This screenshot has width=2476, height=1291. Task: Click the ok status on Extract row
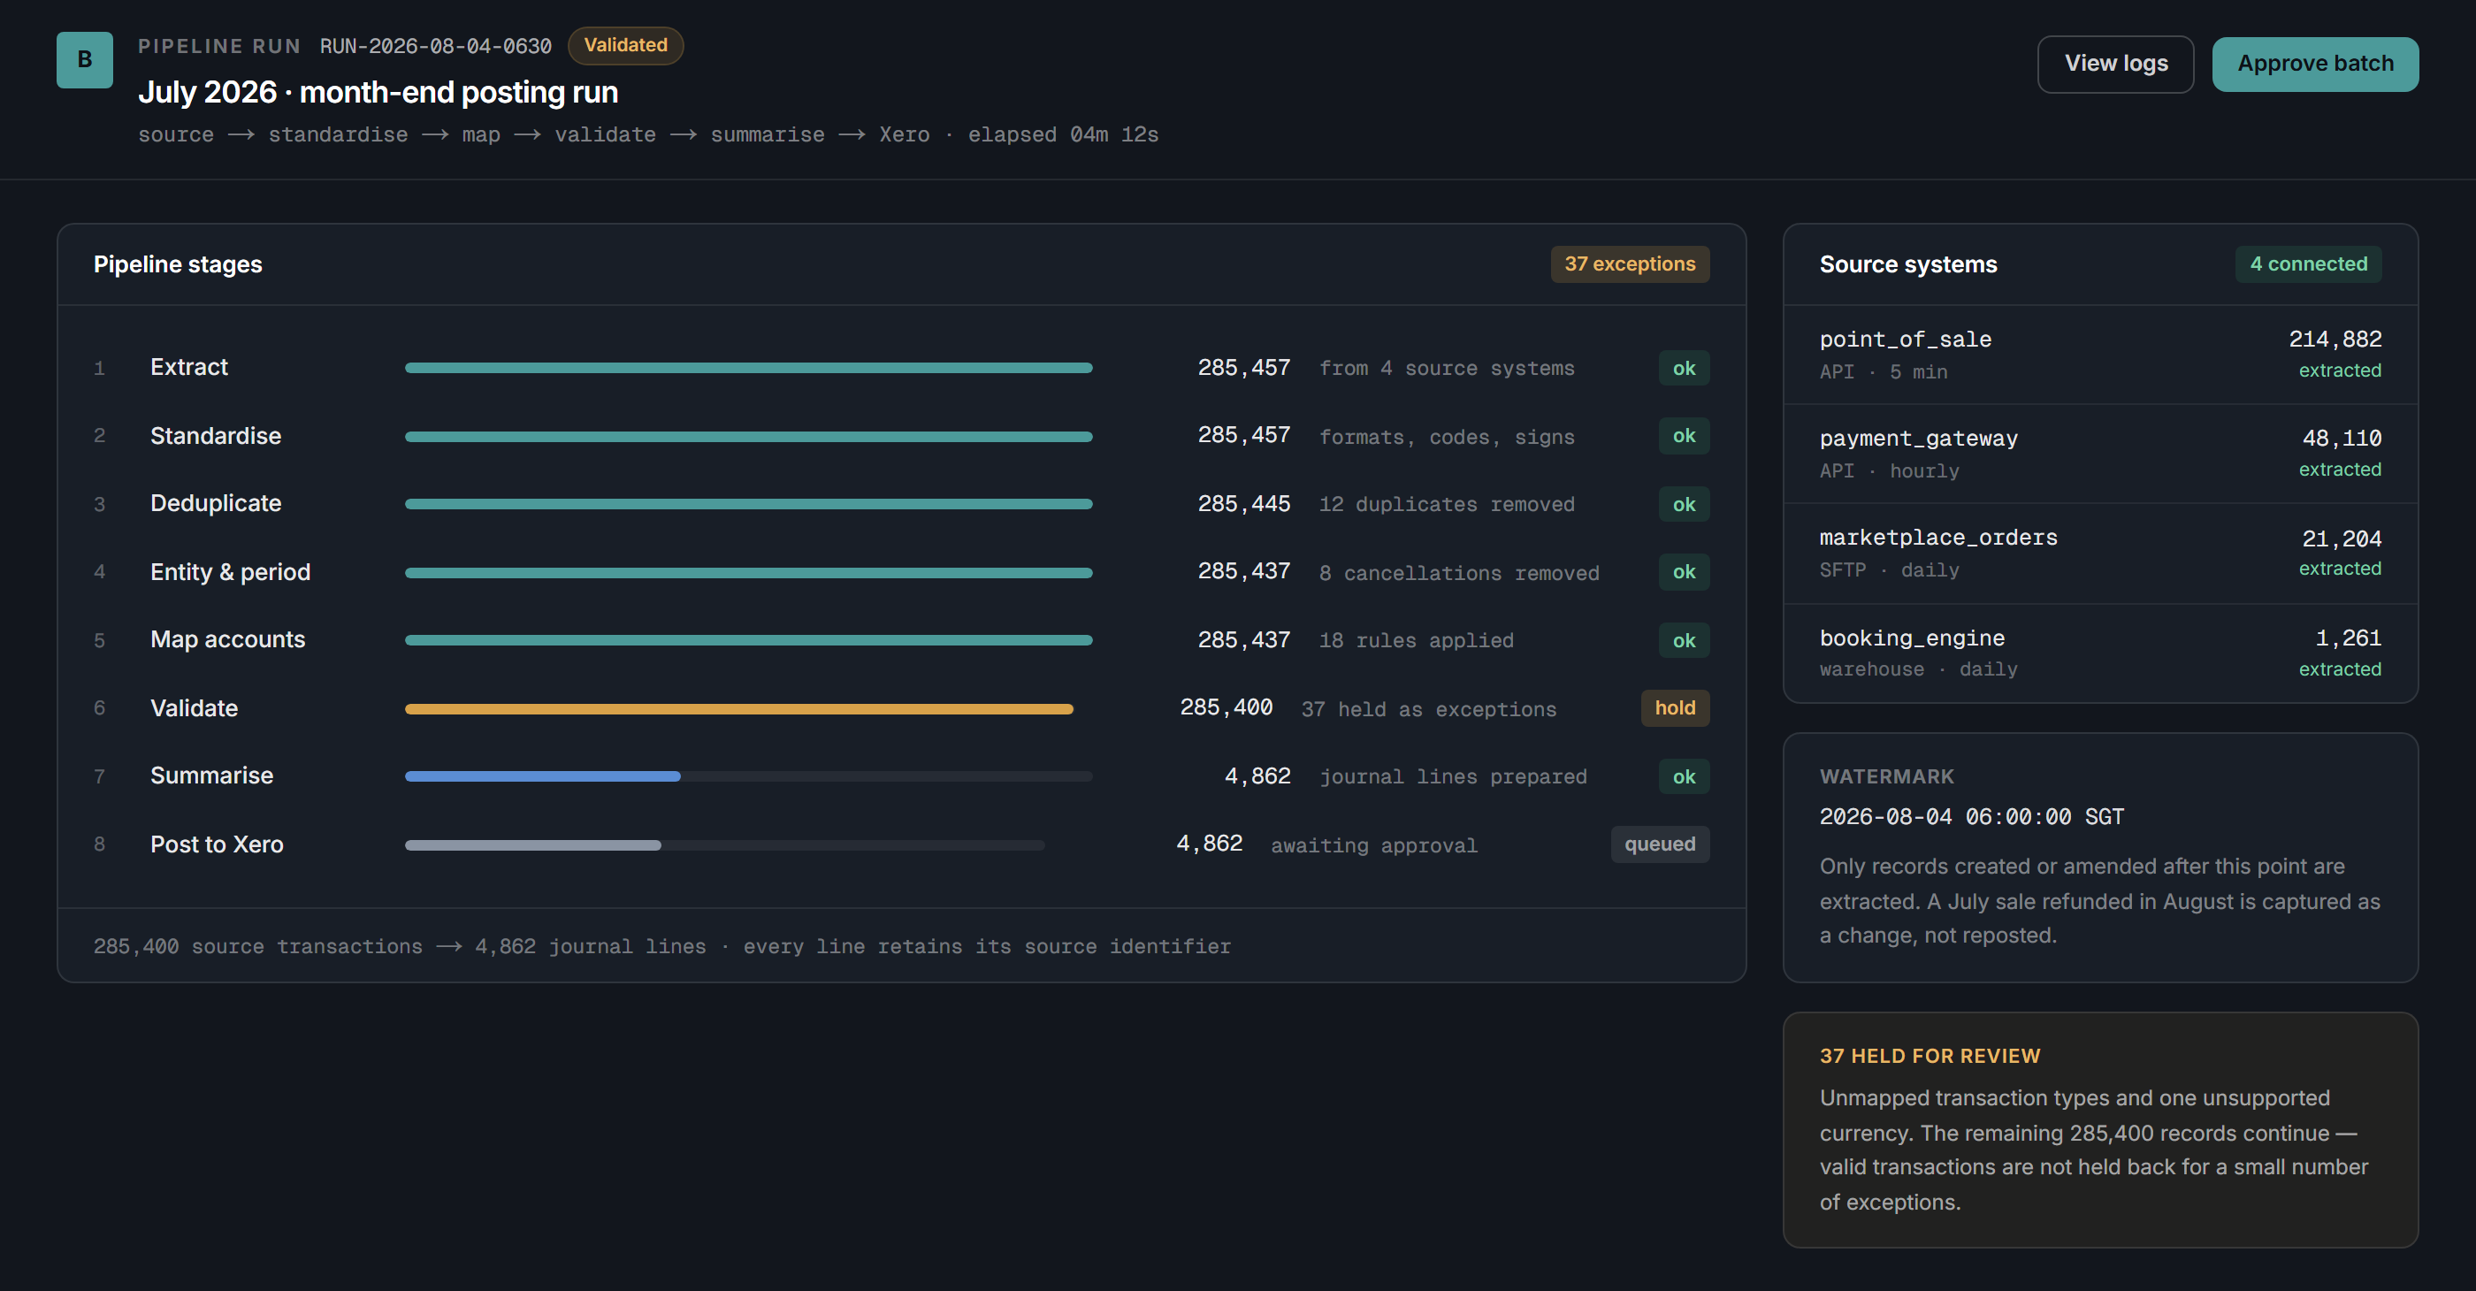coord(1684,368)
